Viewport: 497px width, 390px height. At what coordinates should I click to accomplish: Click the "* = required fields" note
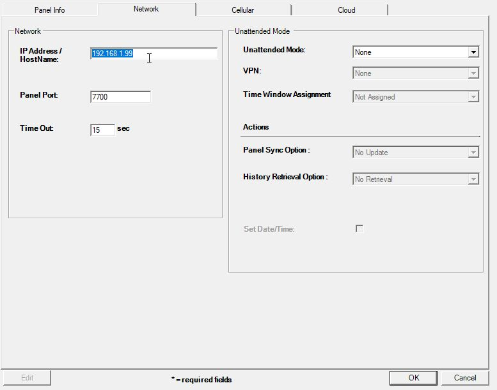point(201,380)
